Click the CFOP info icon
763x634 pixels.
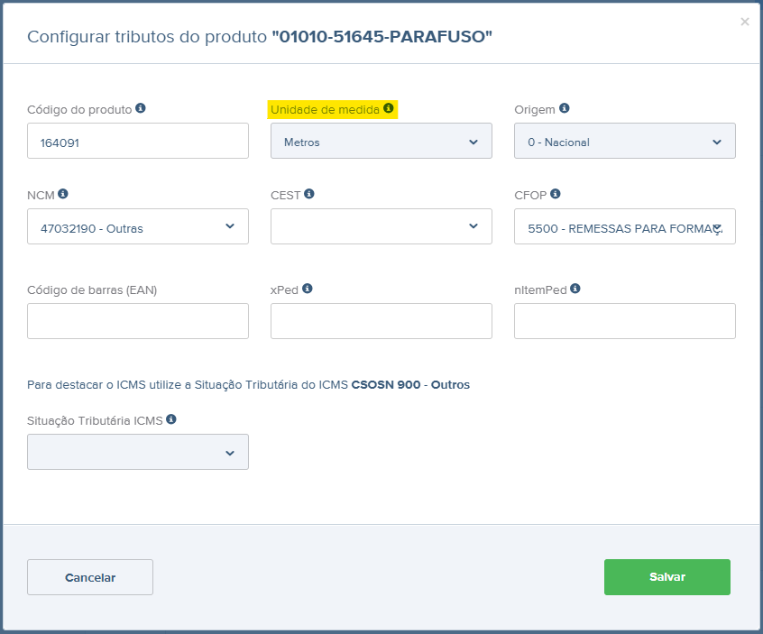pos(556,194)
